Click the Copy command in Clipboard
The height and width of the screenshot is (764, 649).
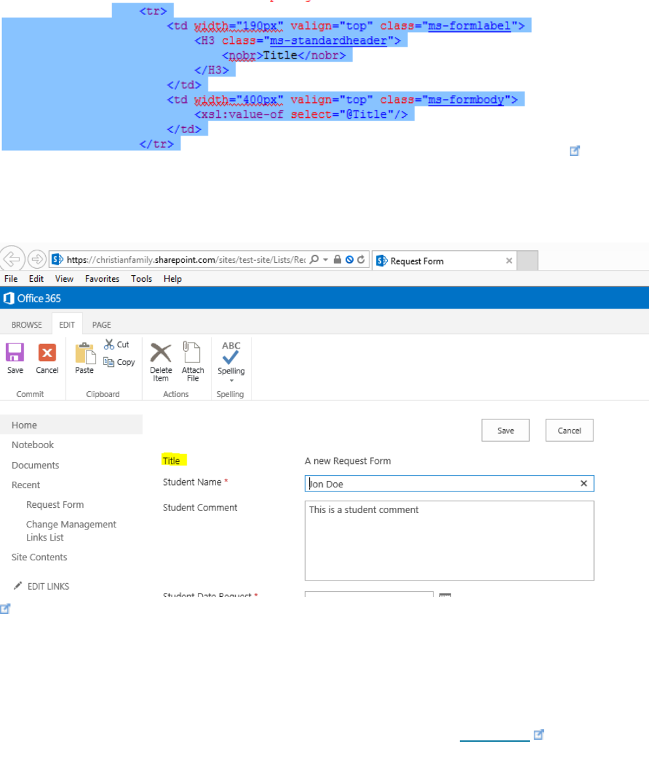point(119,362)
